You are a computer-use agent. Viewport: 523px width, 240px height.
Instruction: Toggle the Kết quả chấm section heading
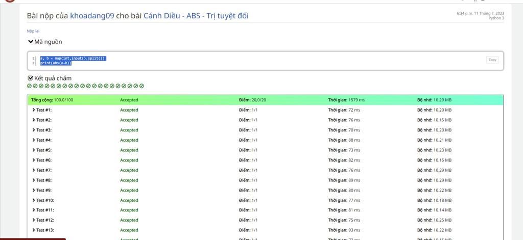pyautogui.click(x=53, y=78)
